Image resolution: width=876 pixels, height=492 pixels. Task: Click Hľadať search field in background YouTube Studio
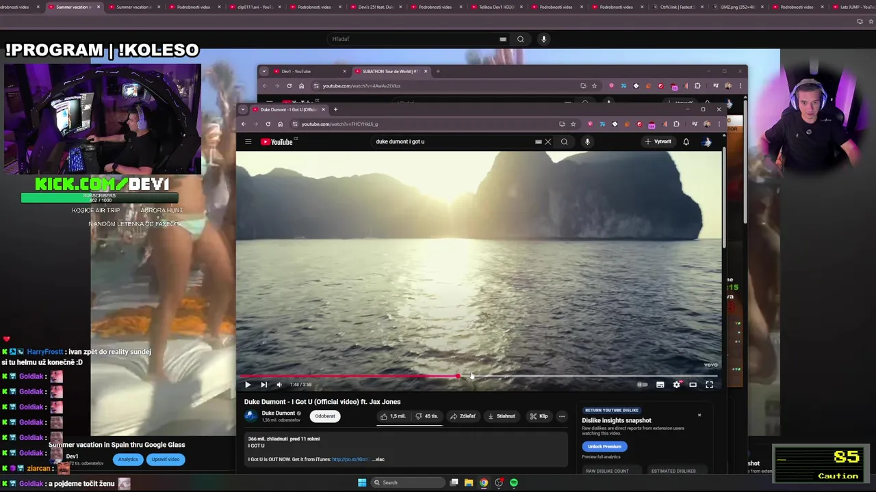coord(417,39)
